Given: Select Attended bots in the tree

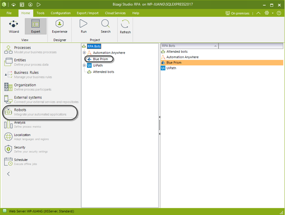Looking at the screenshot, I should point(104,72).
